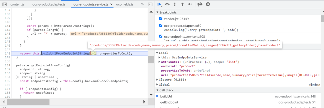Show more tabs with double chevron
324x108 pixels.
tap(142, 4)
